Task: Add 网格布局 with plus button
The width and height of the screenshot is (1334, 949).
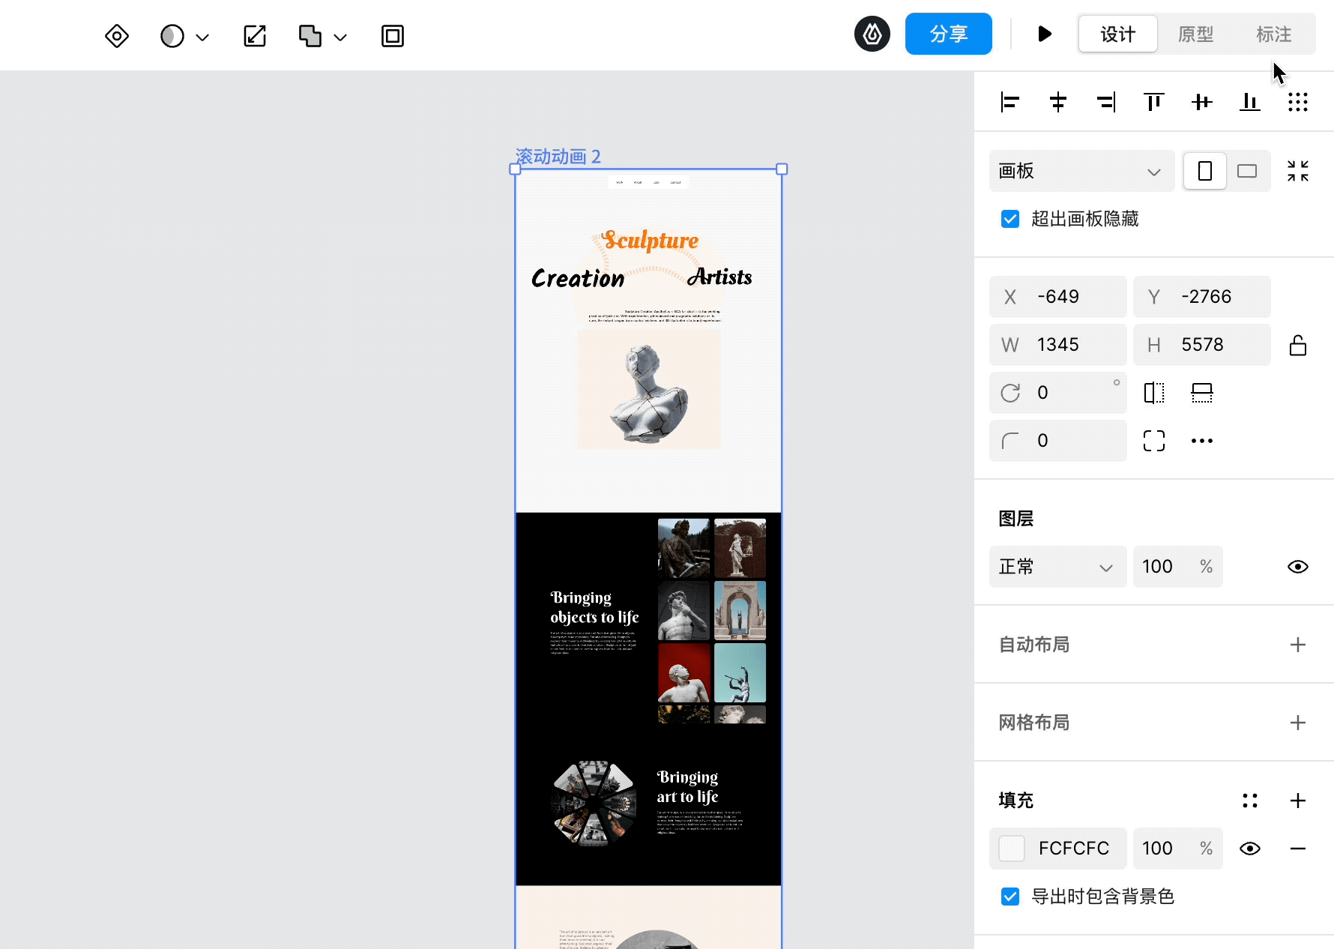Action: pyautogui.click(x=1298, y=723)
